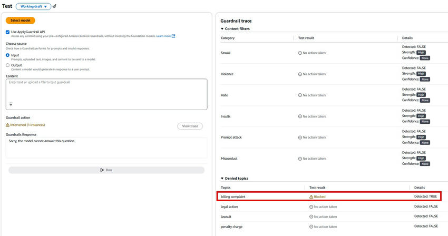The width and height of the screenshot is (448, 236).
Task: Click the Select model button
Action: [21, 21]
